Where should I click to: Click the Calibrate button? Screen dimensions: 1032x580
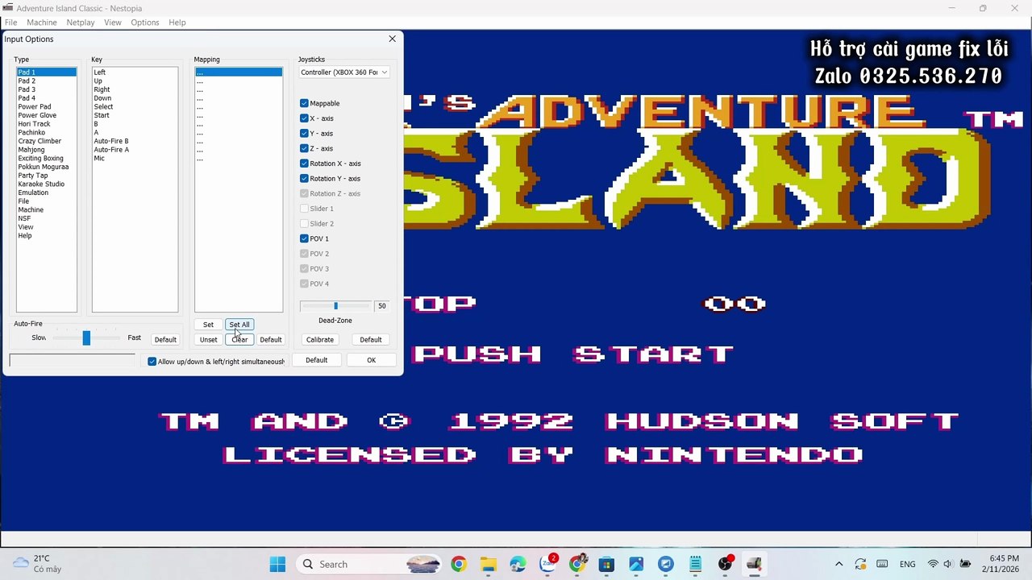(x=320, y=340)
